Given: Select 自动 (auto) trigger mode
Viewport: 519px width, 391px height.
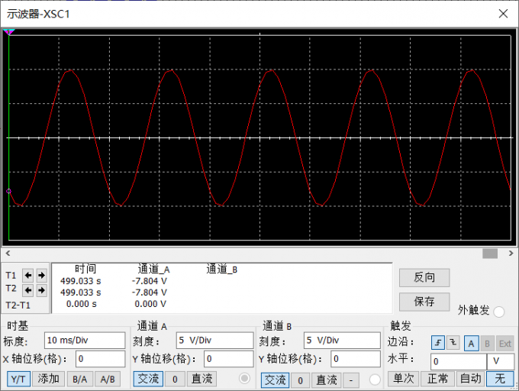Looking at the screenshot, I should (471, 379).
